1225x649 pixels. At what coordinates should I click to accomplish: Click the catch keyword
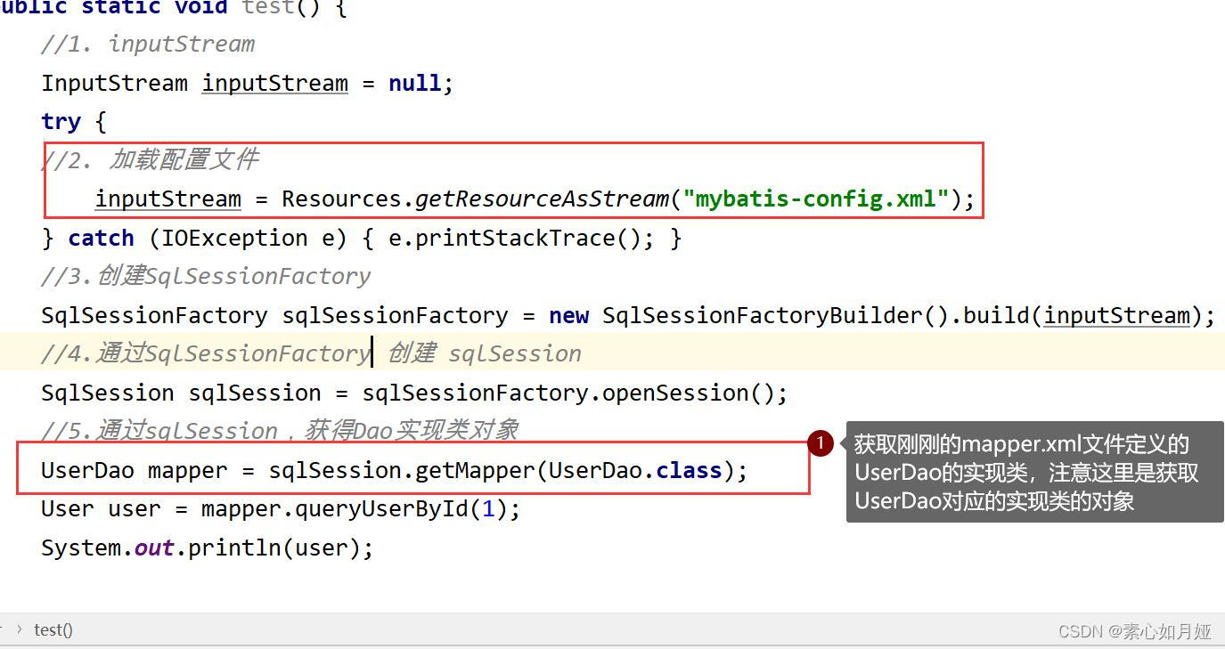pos(101,238)
